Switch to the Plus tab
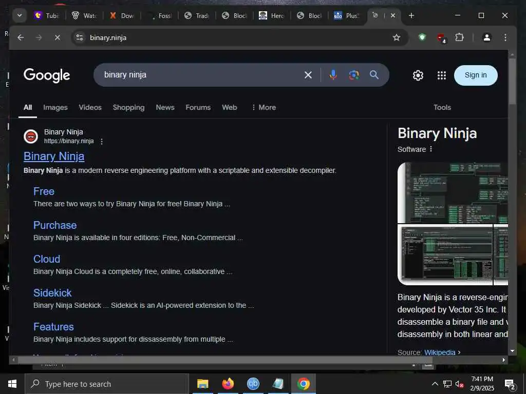 click(x=347, y=15)
